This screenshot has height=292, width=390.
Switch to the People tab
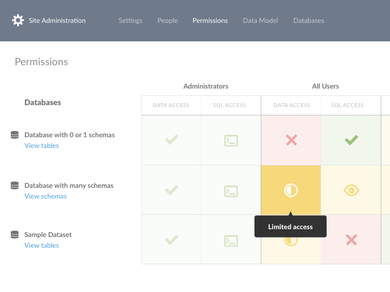click(x=167, y=20)
